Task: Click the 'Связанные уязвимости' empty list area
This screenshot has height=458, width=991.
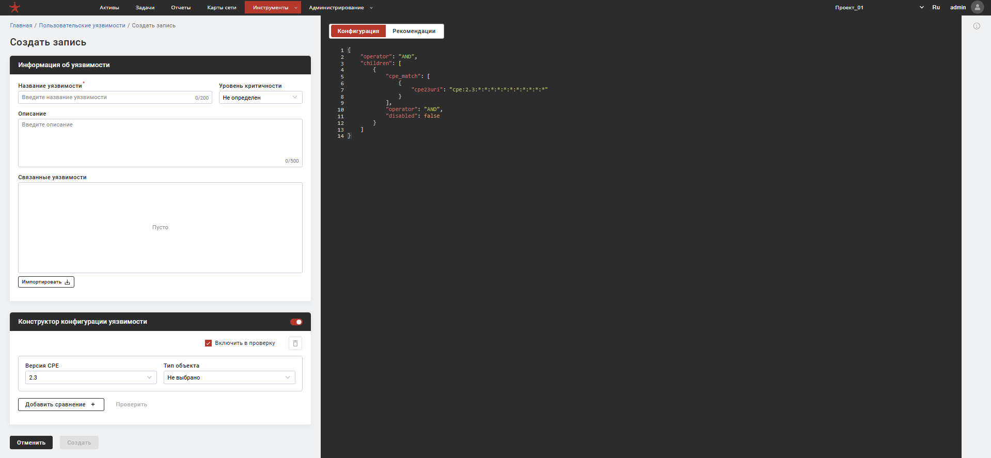Action: (x=160, y=228)
